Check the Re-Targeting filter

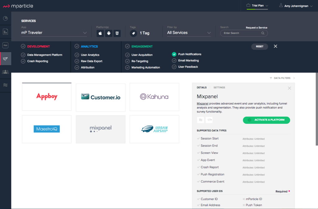pos(127,61)
